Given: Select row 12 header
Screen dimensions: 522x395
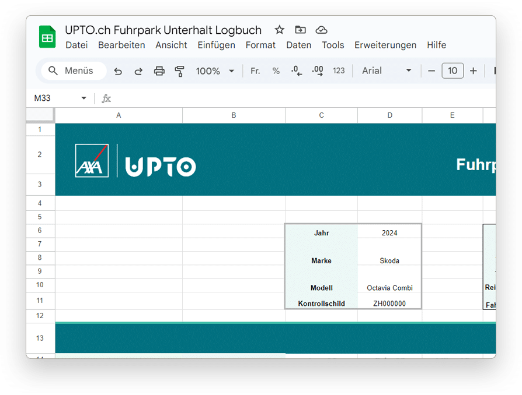Looking at the screenshot, I should 40,316.
